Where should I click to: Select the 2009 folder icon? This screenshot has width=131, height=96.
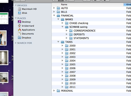pos(67,79)
